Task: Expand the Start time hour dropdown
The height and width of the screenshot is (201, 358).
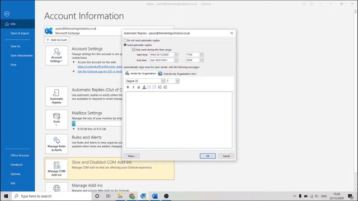Action: [x=201, y=55]
